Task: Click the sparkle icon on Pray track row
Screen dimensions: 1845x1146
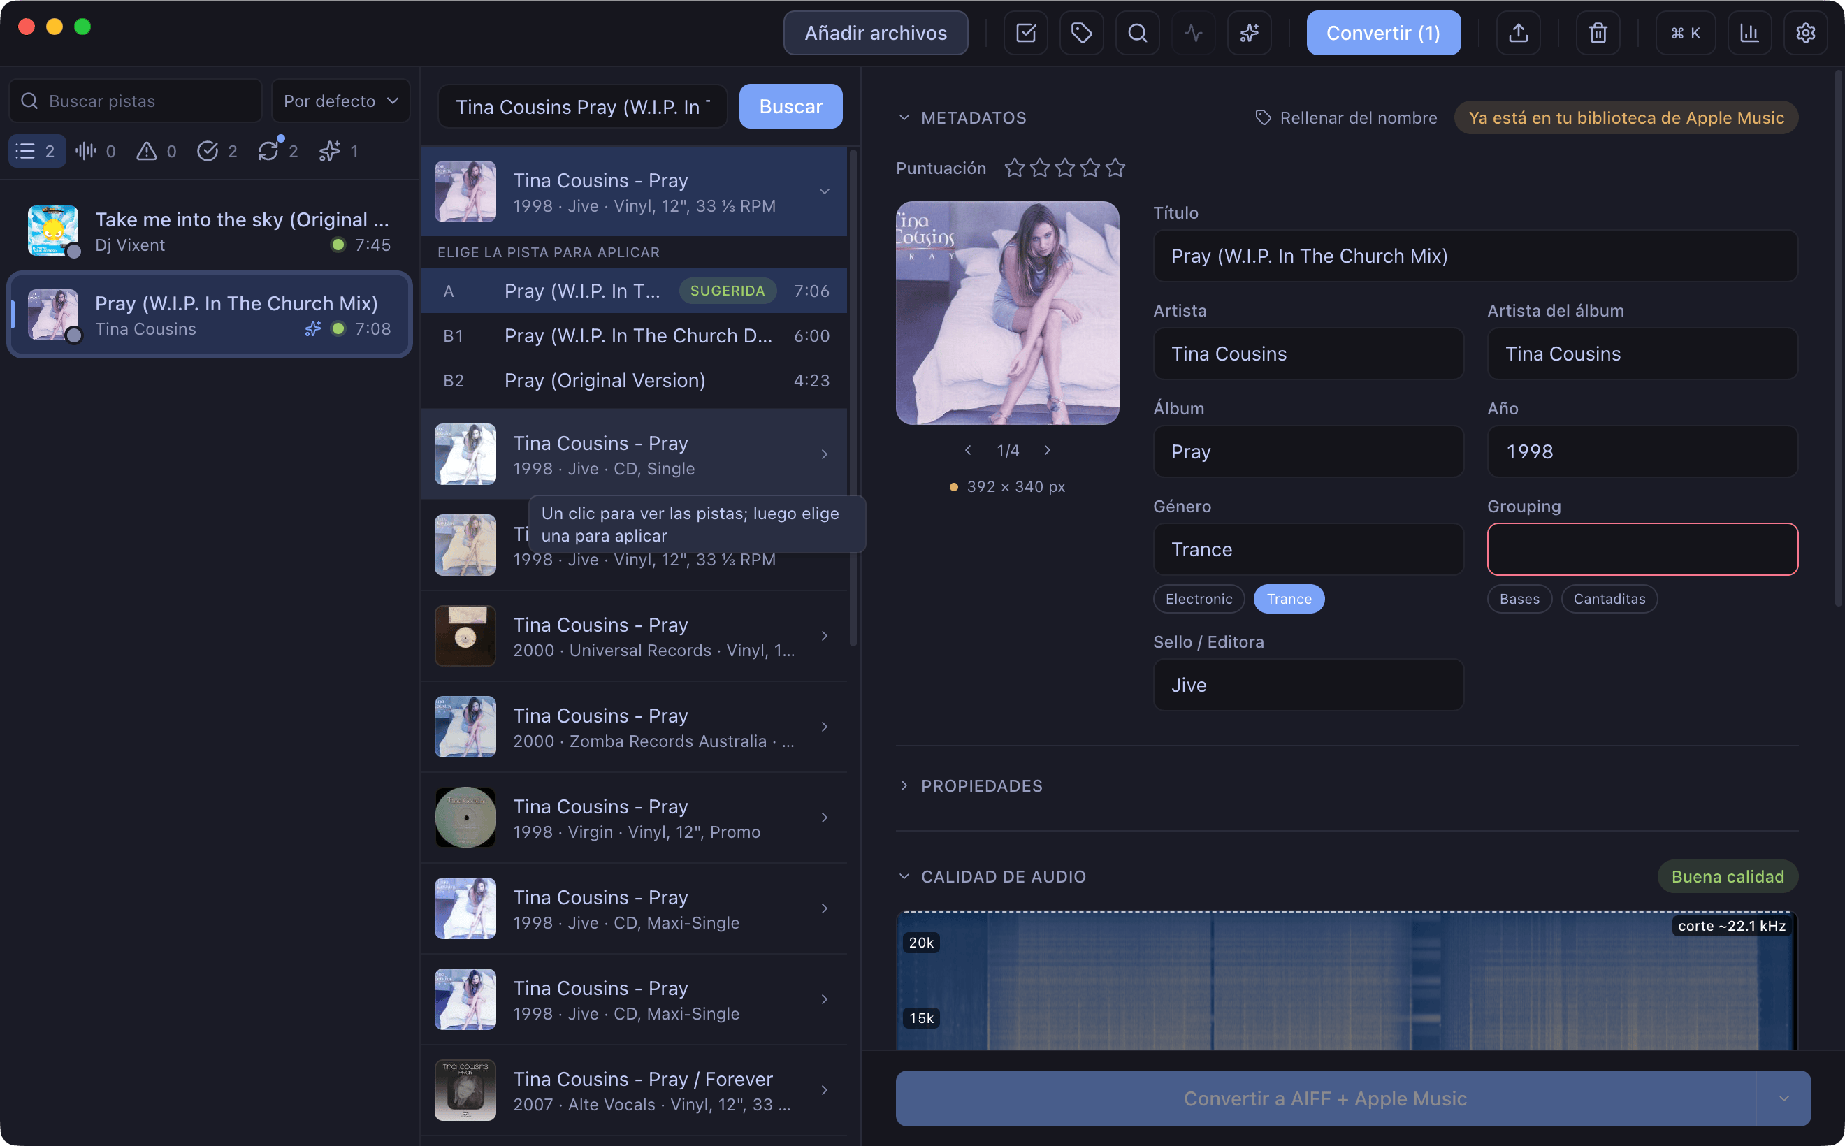Action: 313,328
